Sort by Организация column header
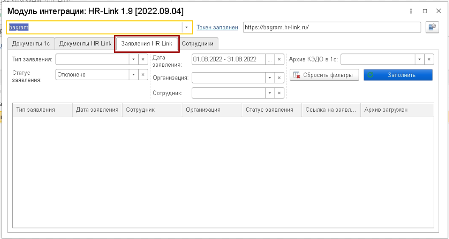This screenshot has height=239, width=449. tap(212, 110)
